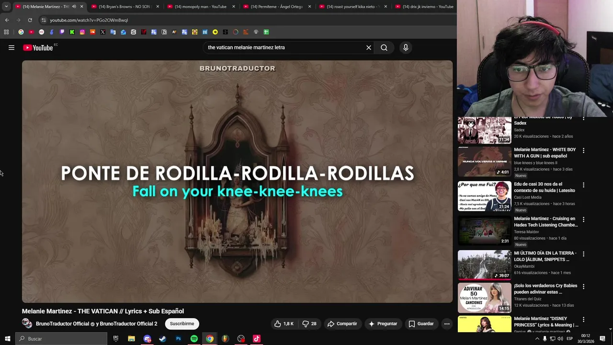
Task: Open options menu for Cruising en Hades video
Action: pos(583,219)
